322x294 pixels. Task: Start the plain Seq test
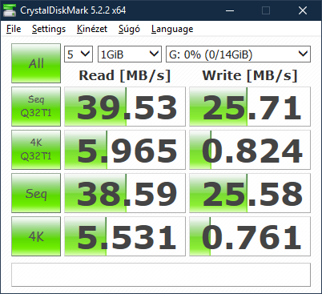click(x=36, y=193)
